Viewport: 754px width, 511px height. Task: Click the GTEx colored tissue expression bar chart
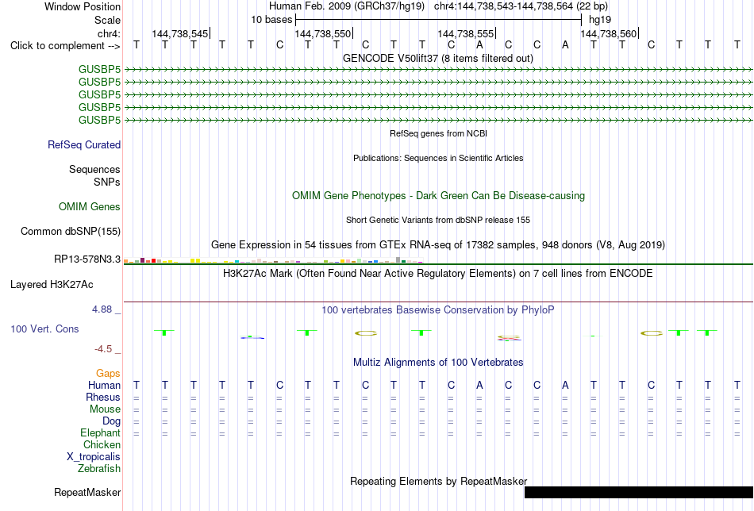[x=273, y=260]
